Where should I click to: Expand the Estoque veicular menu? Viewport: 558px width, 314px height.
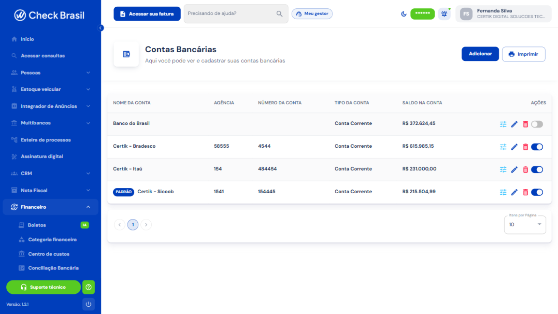pyautogui.click(x=51, y=89)
